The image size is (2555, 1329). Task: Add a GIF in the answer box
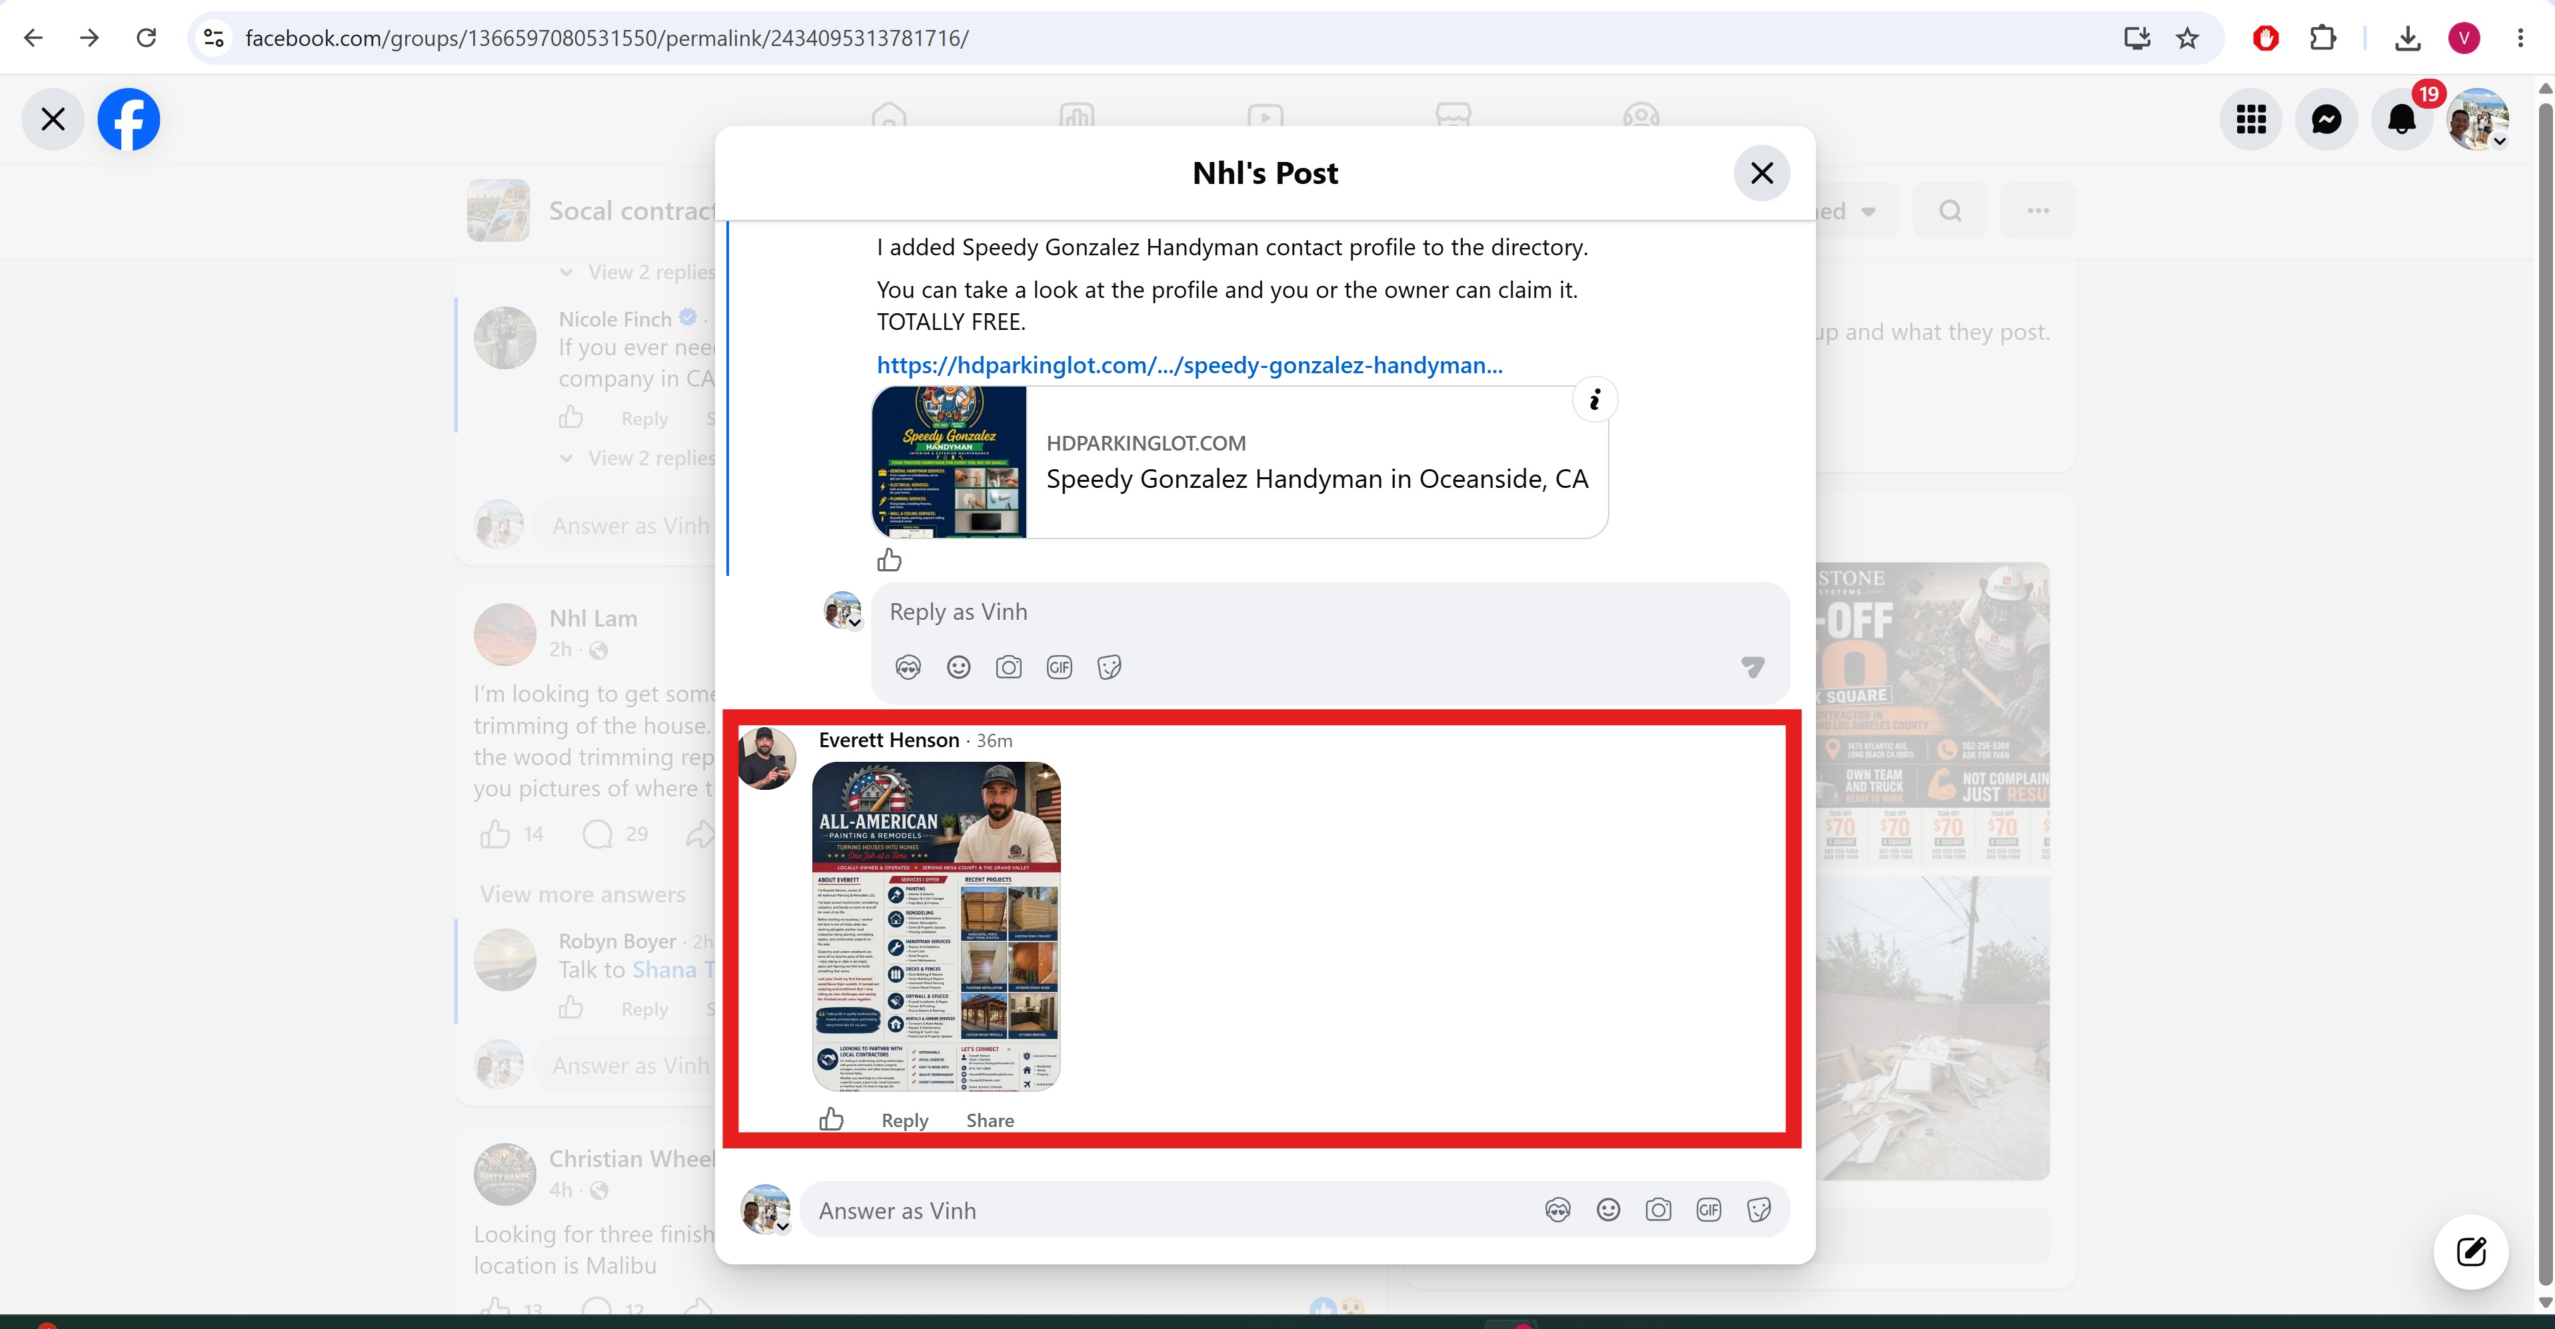coord(1709,1210)
